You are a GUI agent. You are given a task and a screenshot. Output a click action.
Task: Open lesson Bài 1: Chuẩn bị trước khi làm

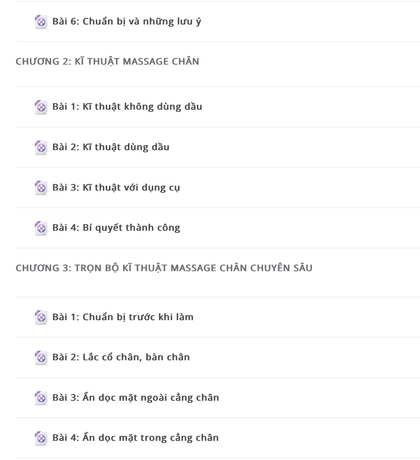(x=123, y=317)
